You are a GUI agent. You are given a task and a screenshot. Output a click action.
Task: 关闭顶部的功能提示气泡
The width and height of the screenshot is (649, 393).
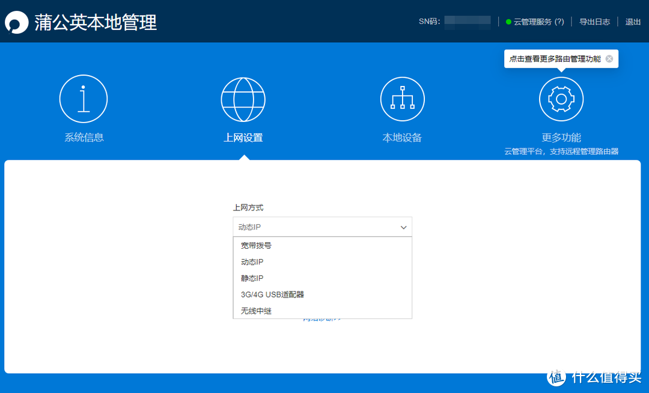coord(609,58)
